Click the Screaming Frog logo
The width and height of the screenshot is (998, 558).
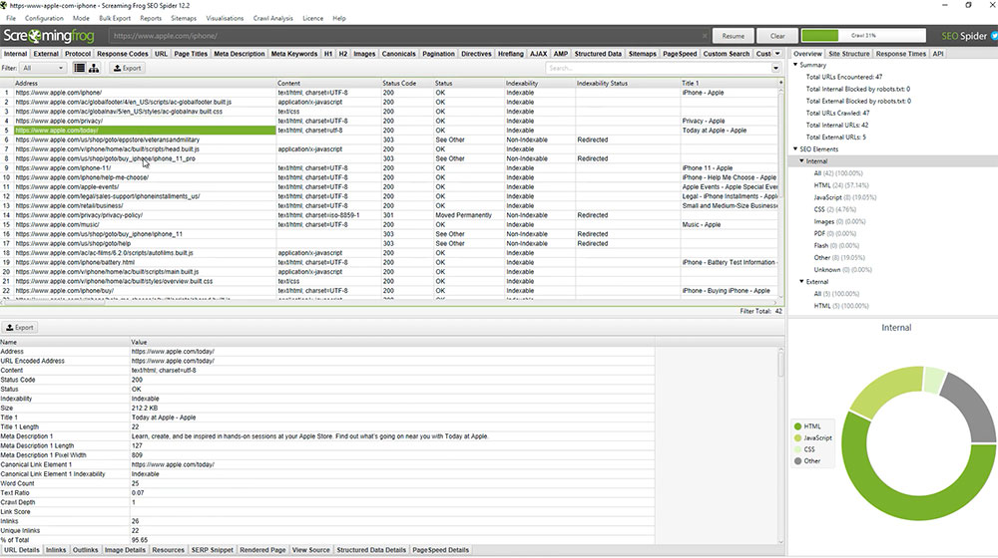(49, 36)
